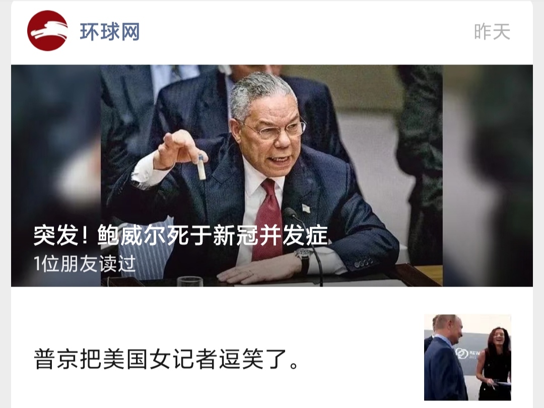
Task: Open headline 突发!鲍威尔死于新冠并发症
Action: pos(181,236)
